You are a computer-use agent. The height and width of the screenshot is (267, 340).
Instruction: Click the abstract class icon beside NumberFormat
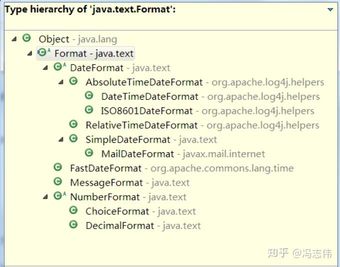click(58, 196)
